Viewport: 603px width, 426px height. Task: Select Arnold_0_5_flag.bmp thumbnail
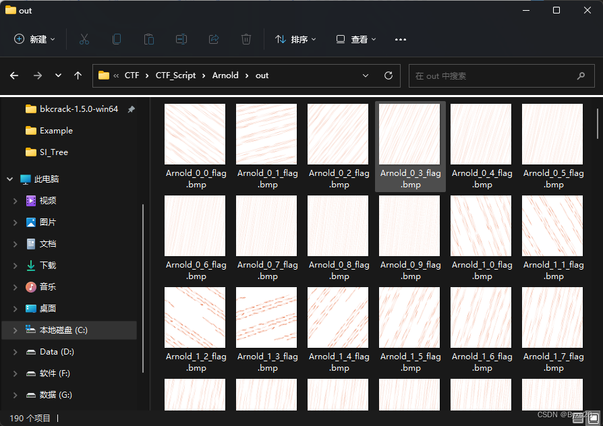pyautogui.click(x=552, y=134)
